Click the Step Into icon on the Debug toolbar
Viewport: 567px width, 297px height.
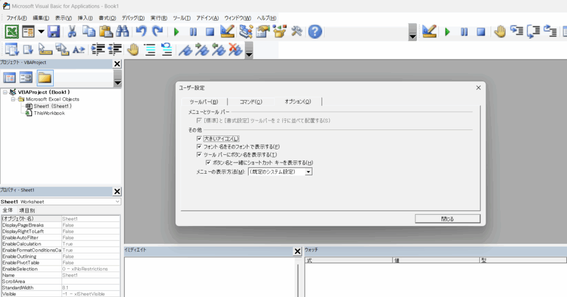pos(517,32)
